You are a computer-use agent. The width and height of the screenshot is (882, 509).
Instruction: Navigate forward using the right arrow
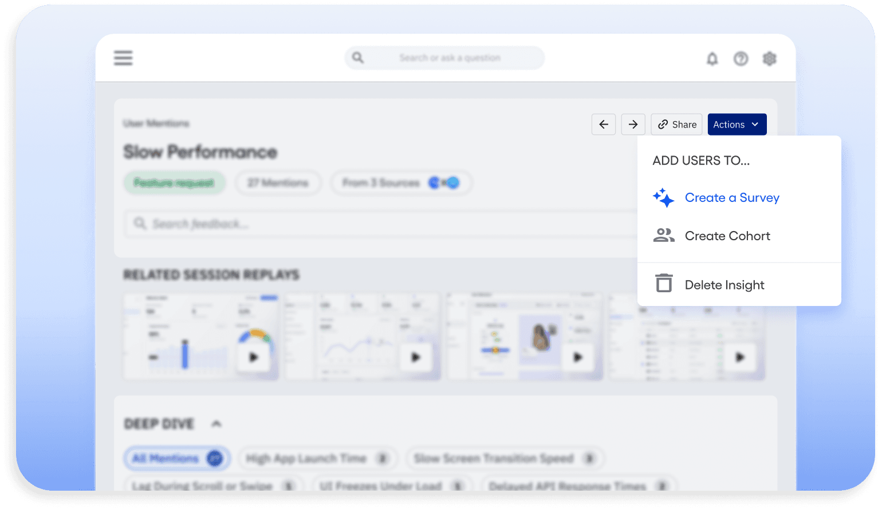(633, 124)
